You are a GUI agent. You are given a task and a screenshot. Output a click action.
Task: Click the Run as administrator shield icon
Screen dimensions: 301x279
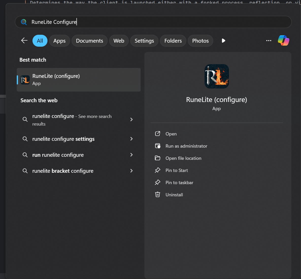(x=158, y=146)
